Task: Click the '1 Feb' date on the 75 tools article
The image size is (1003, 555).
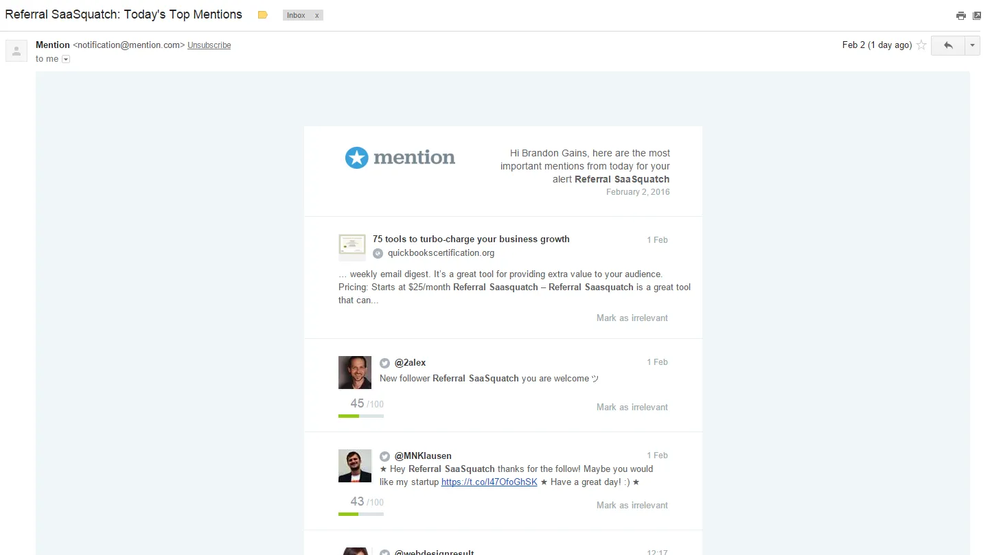Action: pos(657,240)
